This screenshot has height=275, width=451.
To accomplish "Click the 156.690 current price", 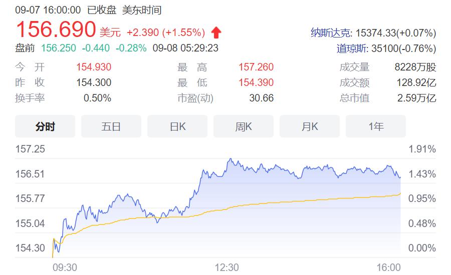I will coord(56,30).
